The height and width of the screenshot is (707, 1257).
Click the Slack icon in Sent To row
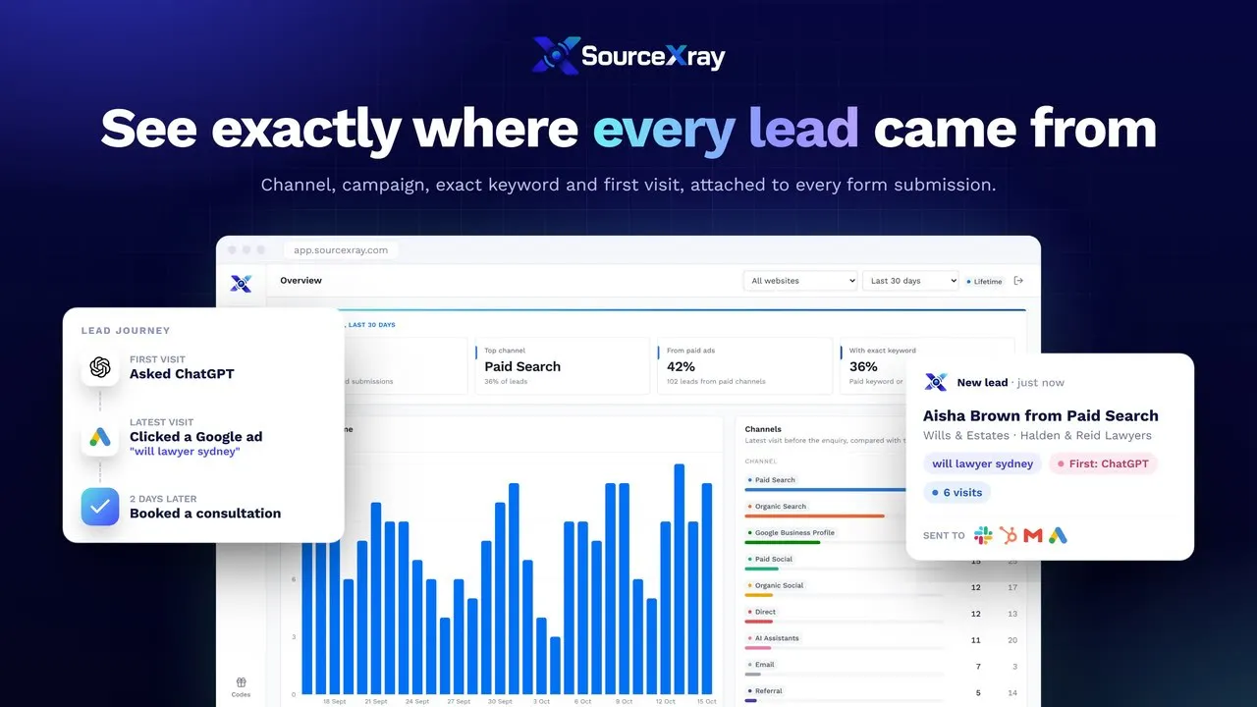click(983, 535)
